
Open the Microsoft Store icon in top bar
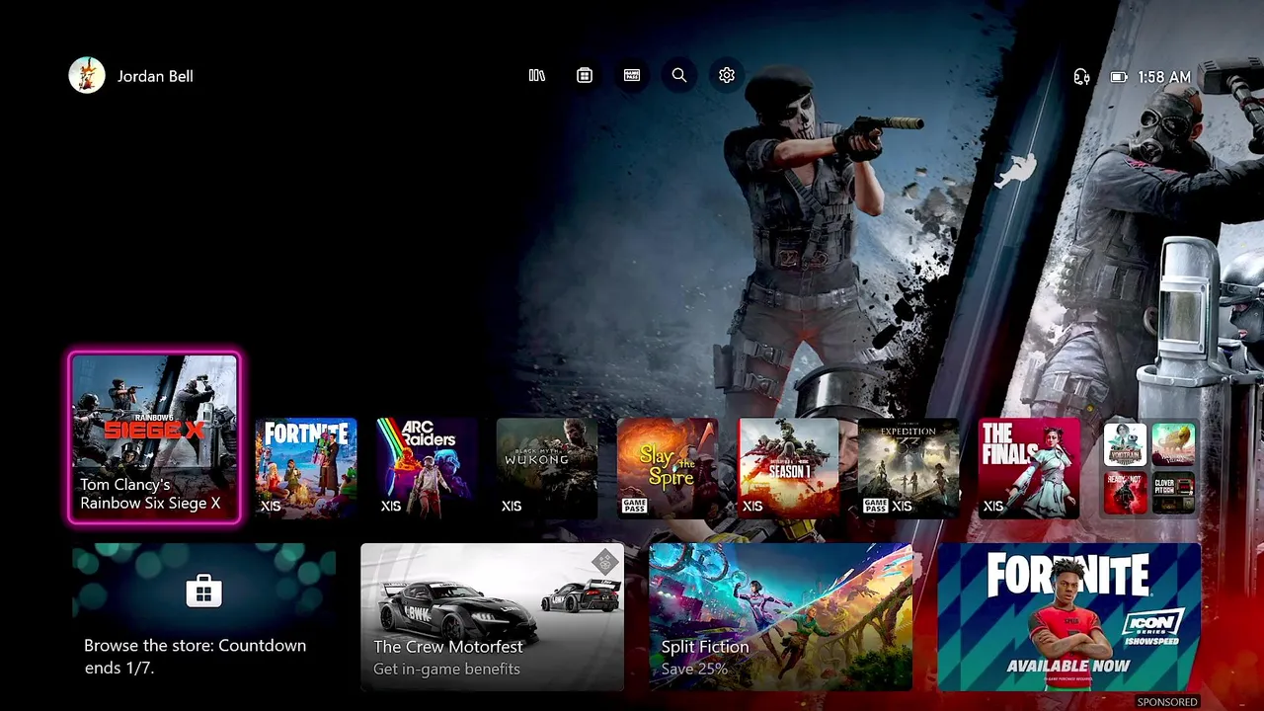pyautogui.click(x=585, y=75)
